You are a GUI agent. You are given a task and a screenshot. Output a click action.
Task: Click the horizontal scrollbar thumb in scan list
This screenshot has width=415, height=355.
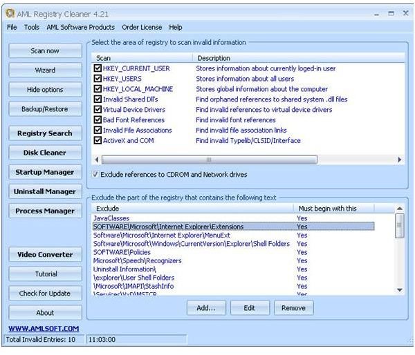(x=210, y=160)
